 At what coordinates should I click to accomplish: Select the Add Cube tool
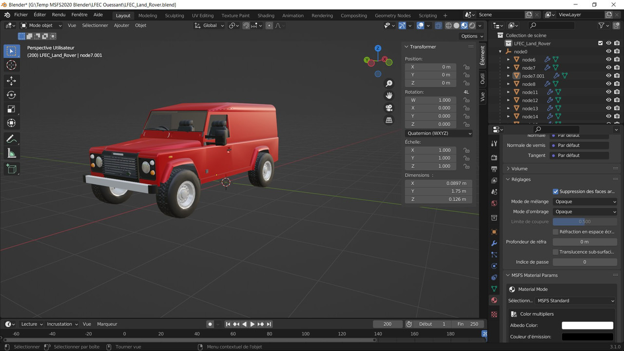(12, 169)
